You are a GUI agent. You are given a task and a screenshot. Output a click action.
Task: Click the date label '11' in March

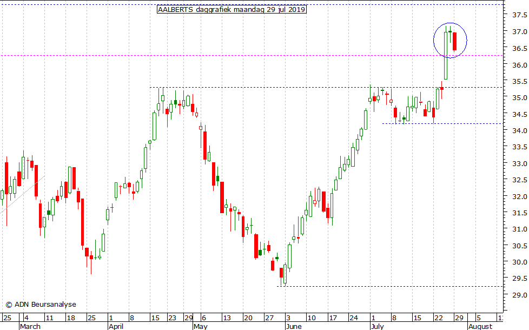(x=49, y=318)
